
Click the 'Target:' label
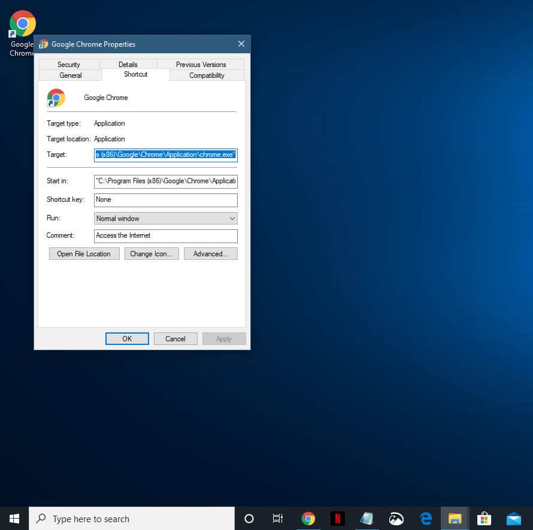coord(57,155)
